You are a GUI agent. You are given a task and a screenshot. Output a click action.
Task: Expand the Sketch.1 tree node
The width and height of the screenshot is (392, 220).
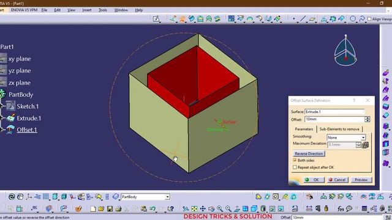coord(2,106)
